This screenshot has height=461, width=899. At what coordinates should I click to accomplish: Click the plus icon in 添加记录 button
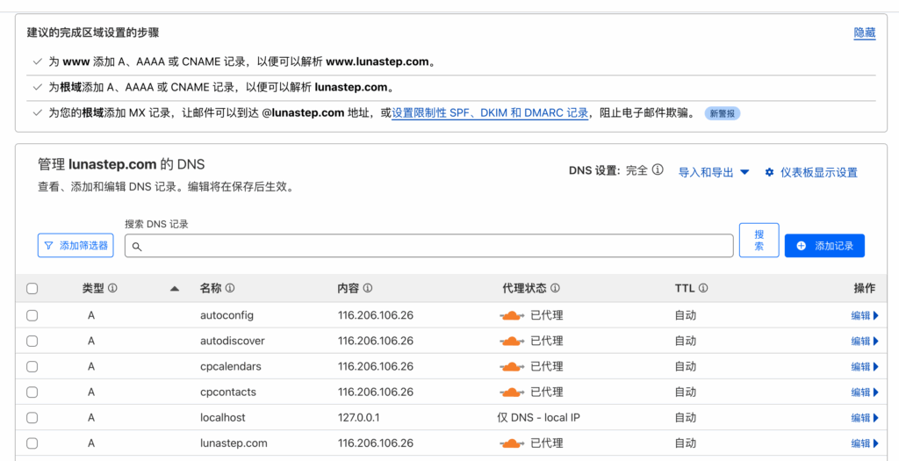tap(801, 245)
